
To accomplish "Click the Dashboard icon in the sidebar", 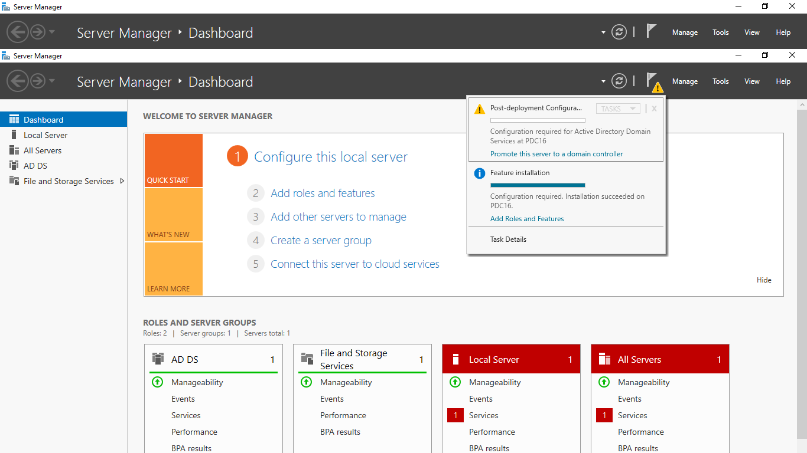I will point(14,119).
